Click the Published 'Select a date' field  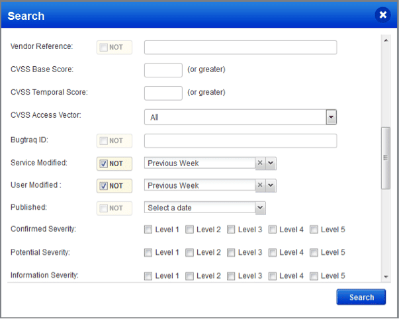click(x=200, y=208)
